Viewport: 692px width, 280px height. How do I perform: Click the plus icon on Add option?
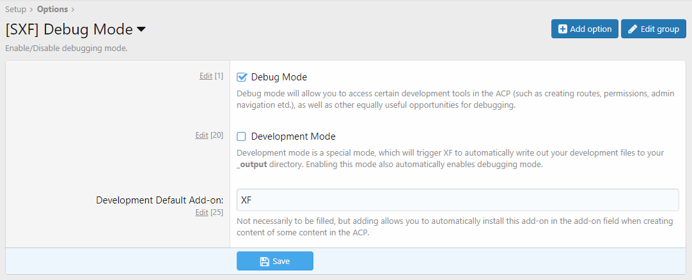[563, 29]
